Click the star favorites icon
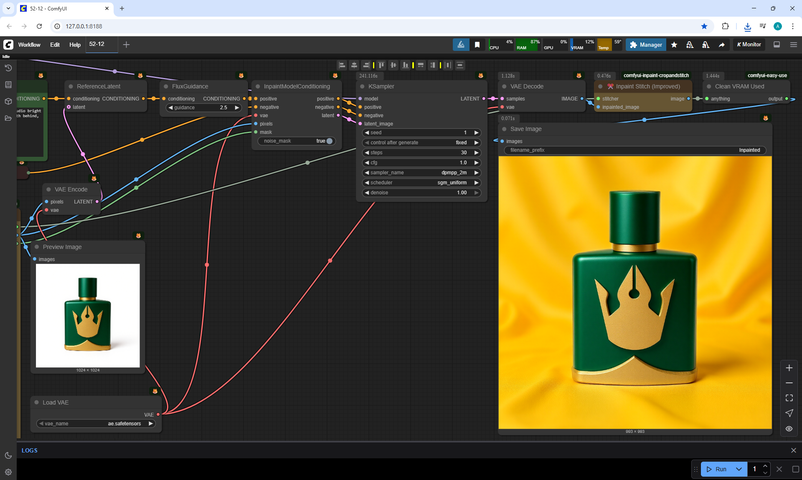 point(674,45)
